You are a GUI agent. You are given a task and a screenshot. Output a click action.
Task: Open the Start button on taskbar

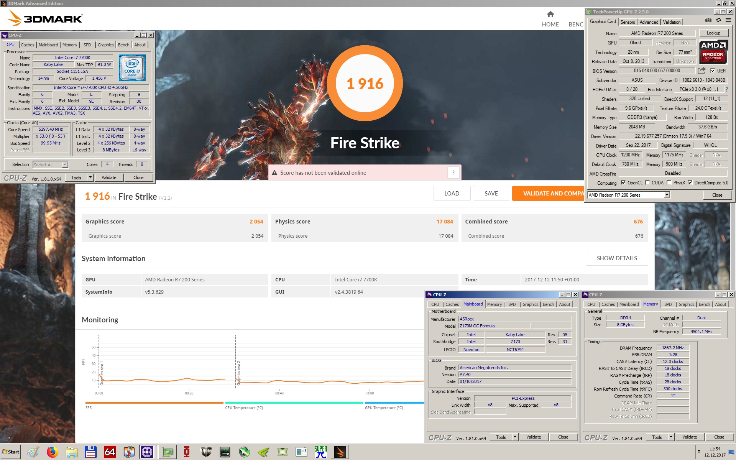[11, 452]
